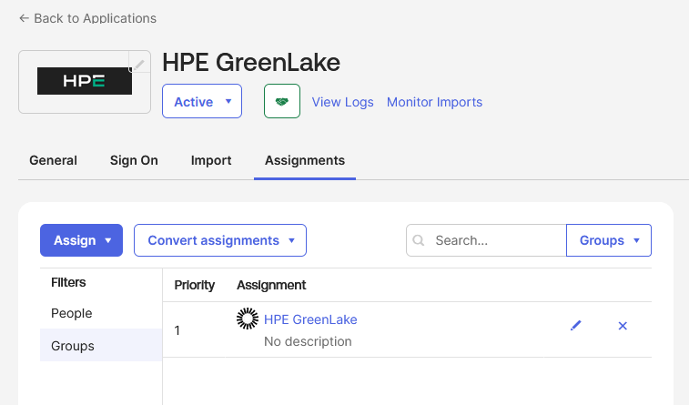
Task: Open the Groups search scope dropdown
Action: [609, 240]
